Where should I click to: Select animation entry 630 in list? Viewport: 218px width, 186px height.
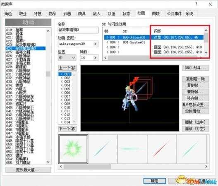click(x=26, y=70)
